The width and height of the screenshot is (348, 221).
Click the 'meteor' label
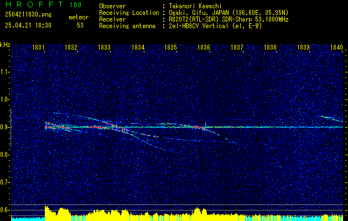[x=79, y=17]
